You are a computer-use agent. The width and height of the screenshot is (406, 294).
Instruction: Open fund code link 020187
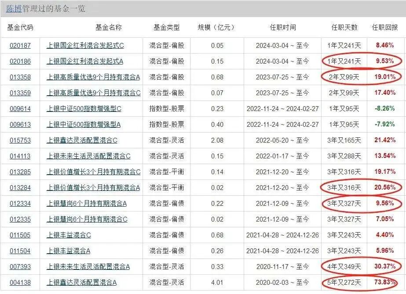[x=20, y=46]
